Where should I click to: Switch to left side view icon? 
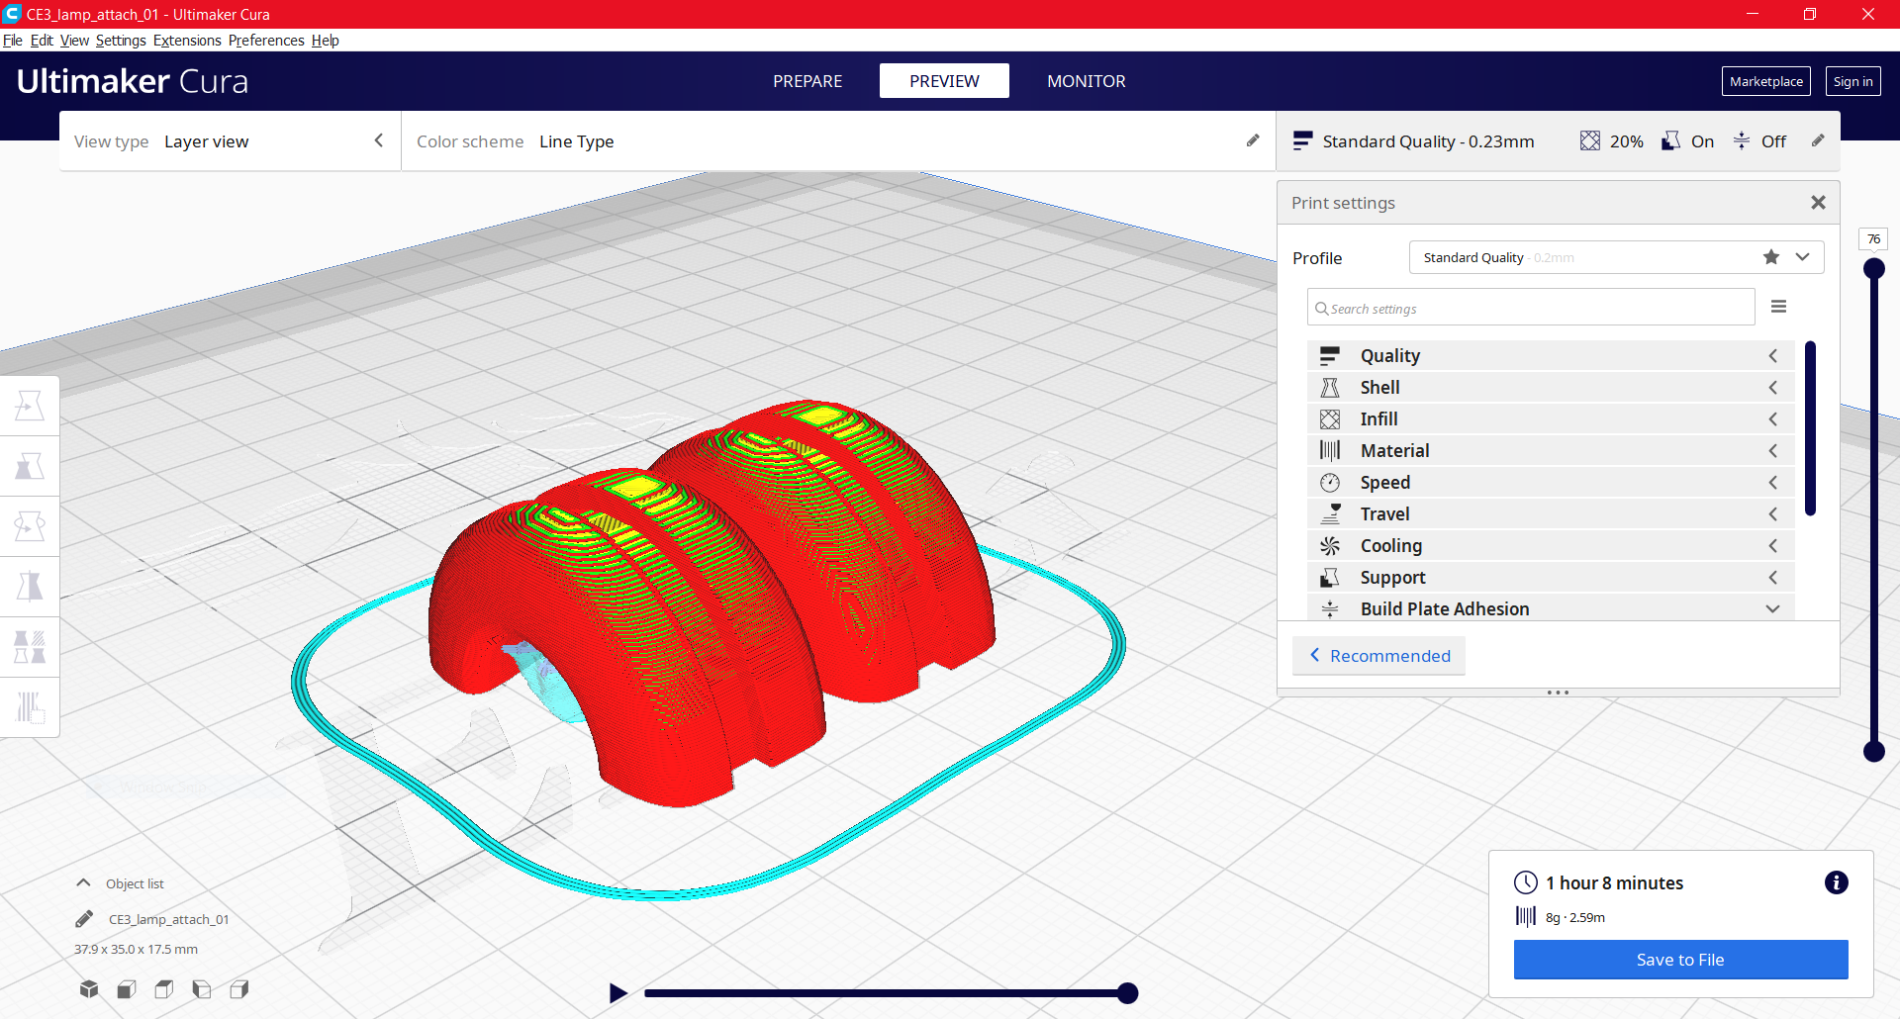[202, 988]
